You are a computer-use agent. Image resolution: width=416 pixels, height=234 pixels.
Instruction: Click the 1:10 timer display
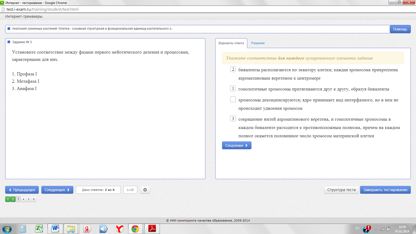(130, 190)
